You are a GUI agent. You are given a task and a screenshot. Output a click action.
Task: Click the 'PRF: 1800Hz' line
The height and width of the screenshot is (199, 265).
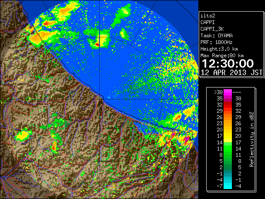[x=217, y=42]
